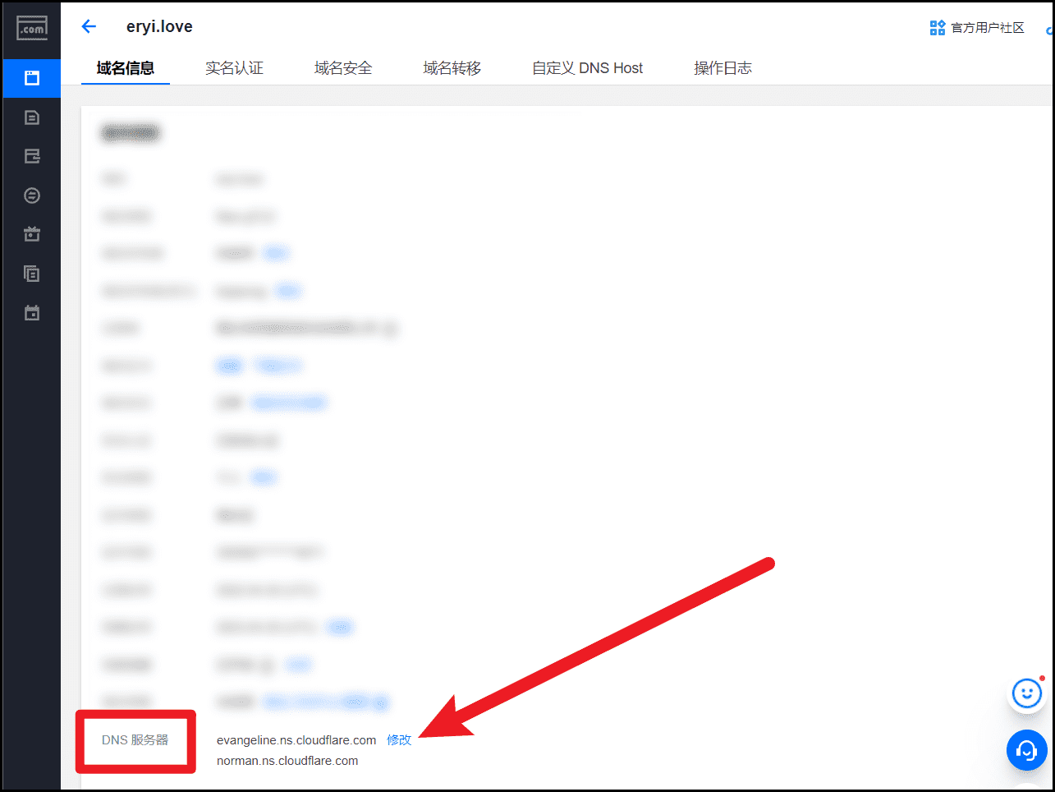
Task: Click the eryi.love domain title
Action: (159, 26)
